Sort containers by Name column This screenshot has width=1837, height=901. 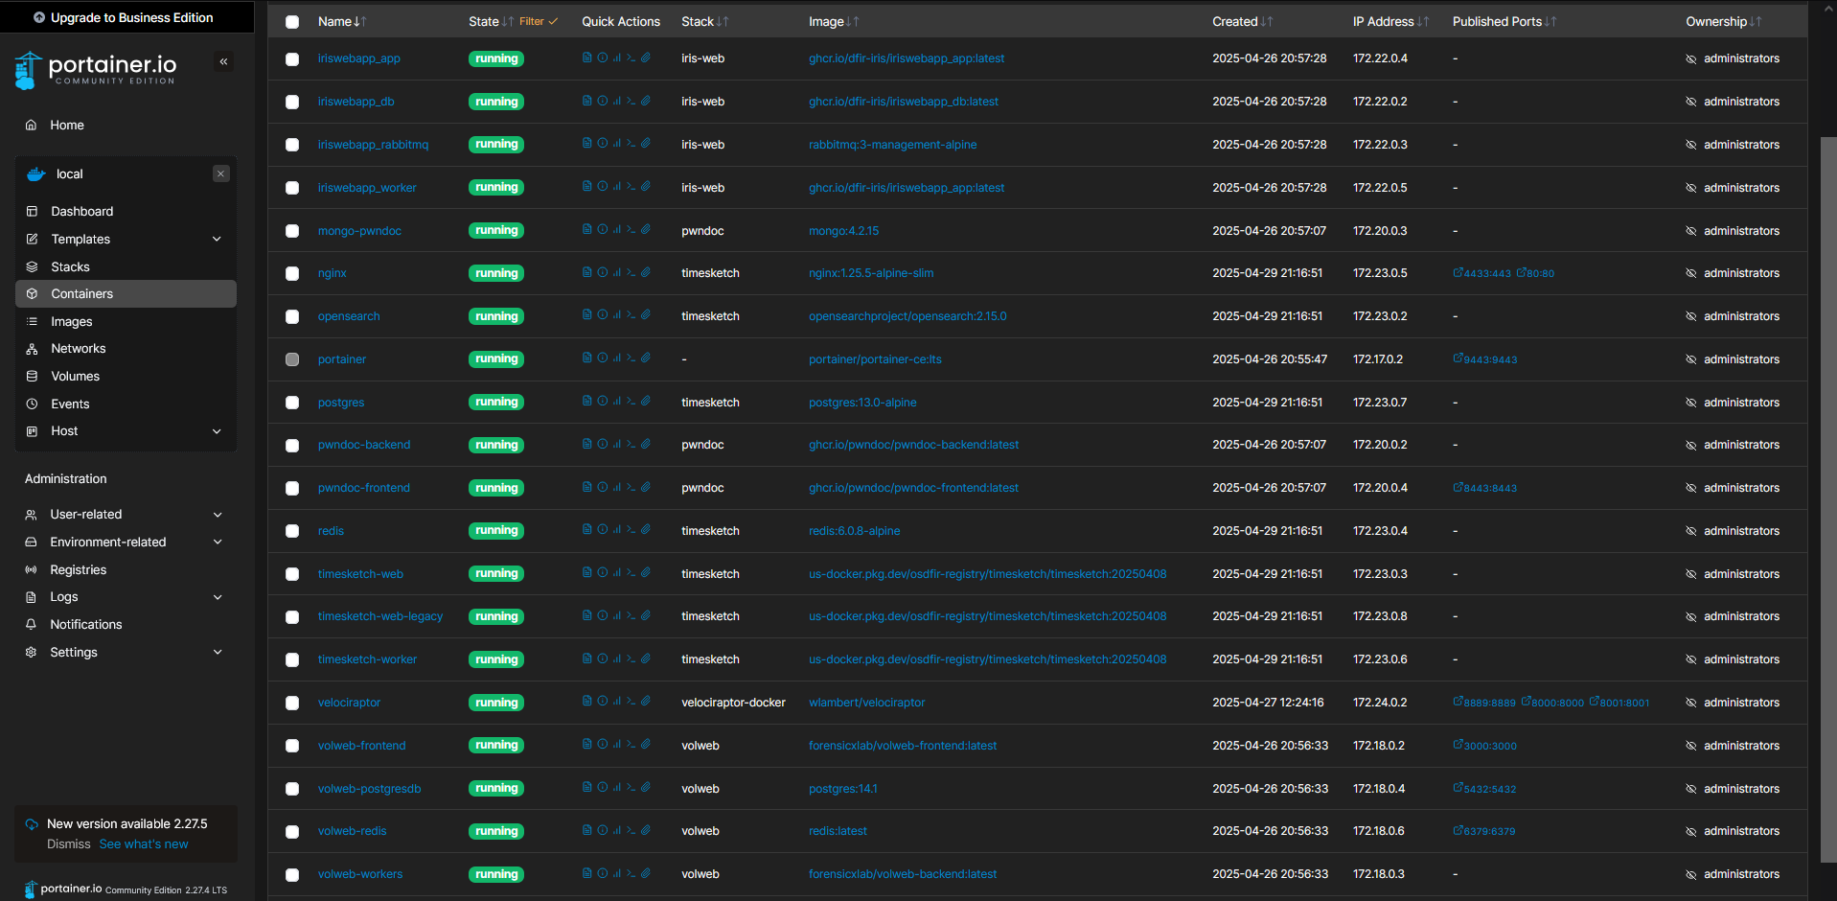click(x=341, y=21)
